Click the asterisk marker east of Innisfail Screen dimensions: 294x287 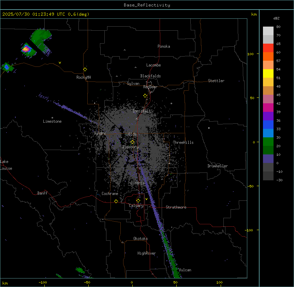tap(171, 103)
